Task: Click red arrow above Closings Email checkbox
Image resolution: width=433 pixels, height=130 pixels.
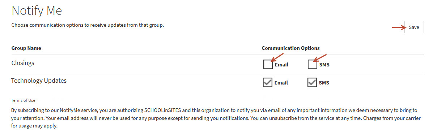Action: [x=277, y=57]
